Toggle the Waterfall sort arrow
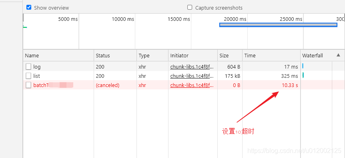The width and height of the screenshot is (345, 158). click(339, 55)
